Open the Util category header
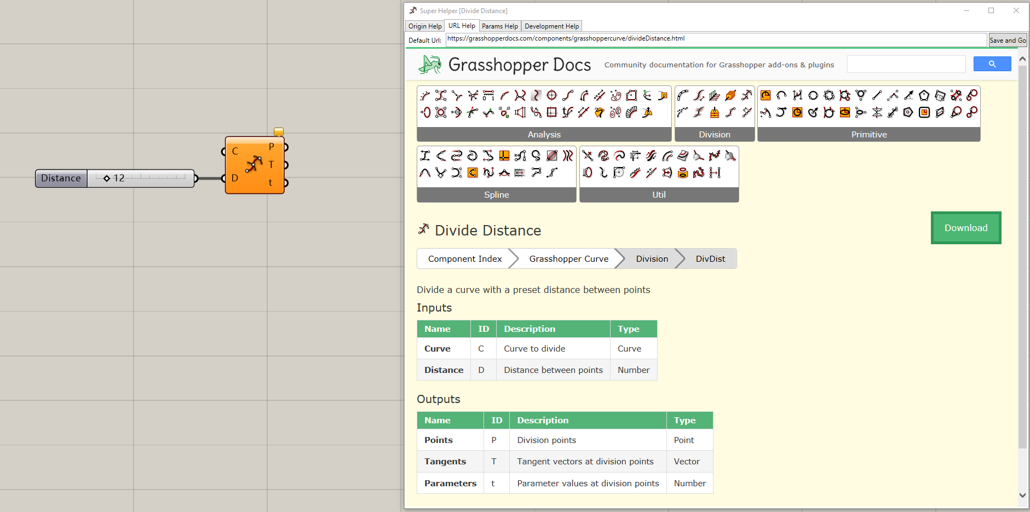1030x512 pixels. pos(659,194)
